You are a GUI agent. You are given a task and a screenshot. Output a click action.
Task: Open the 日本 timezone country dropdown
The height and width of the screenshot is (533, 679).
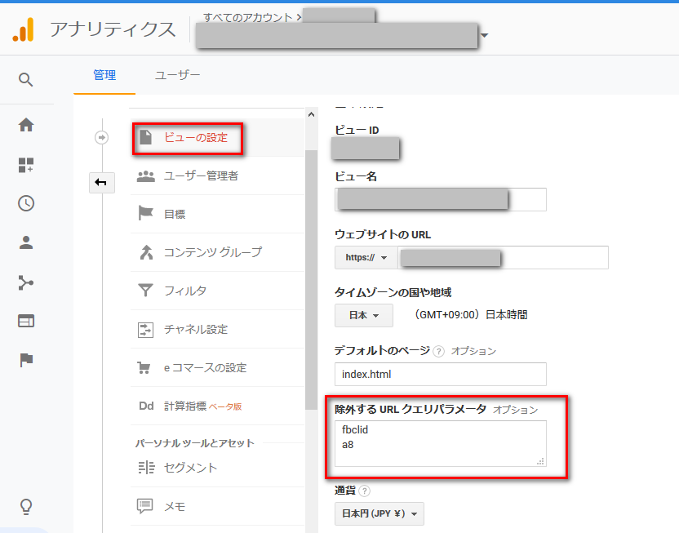coord(364,315)
